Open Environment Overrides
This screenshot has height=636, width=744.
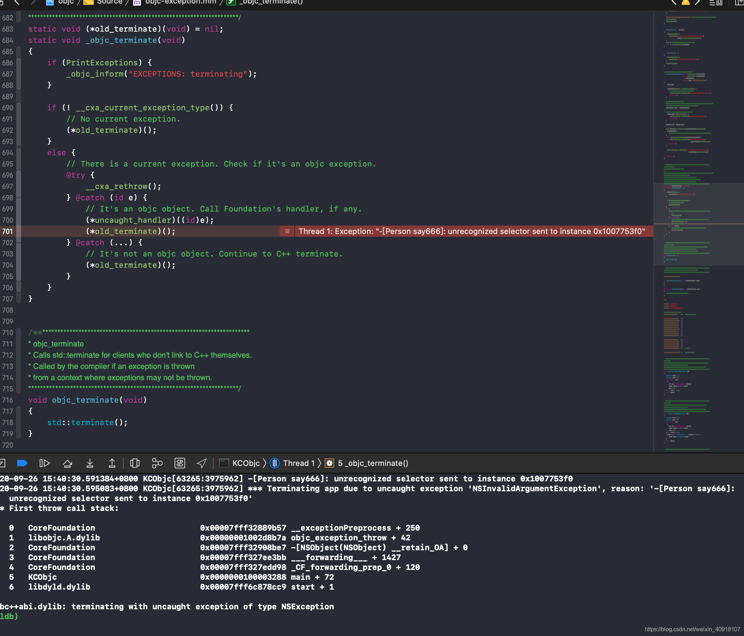(180, 463)
